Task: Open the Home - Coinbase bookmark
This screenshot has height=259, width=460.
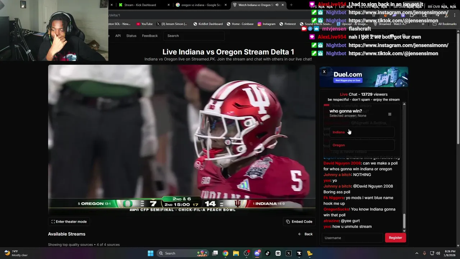Action: coord(240,24)
